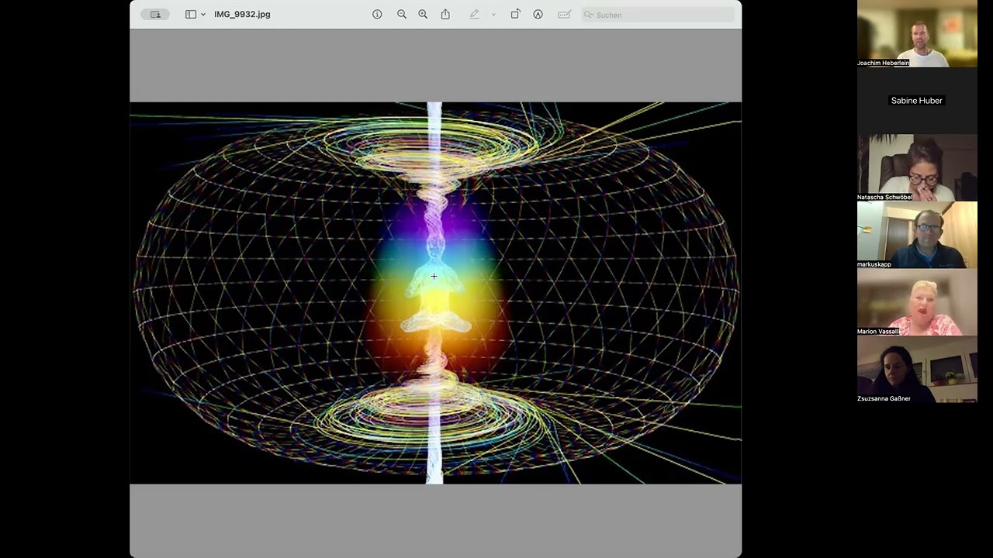993x558 pixels.
Task: Open the form filling toolbar
Action: (x=564, y=14)
